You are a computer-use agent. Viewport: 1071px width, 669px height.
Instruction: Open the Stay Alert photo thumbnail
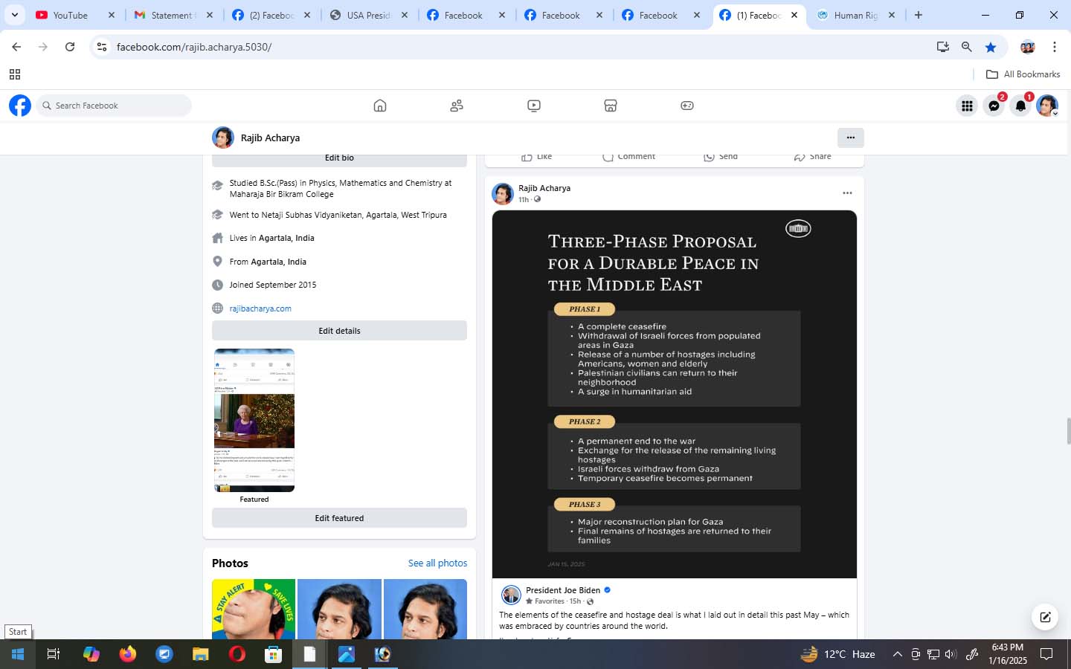tap(254, 609)
